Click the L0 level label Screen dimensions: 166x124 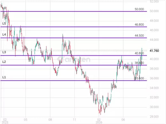tap(4, 8)
